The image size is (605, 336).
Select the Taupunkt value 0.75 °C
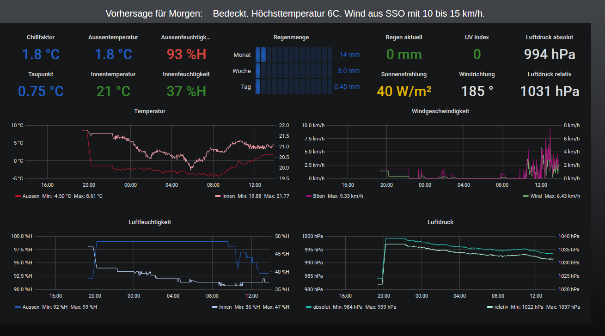[41, 91]
